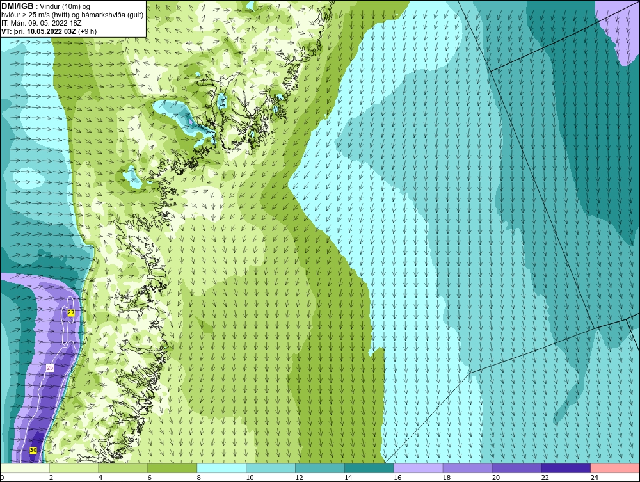Click the olive green 6–8 m/s legend swatch
This screenshot has height=482, width=640.
pos(172,468)
